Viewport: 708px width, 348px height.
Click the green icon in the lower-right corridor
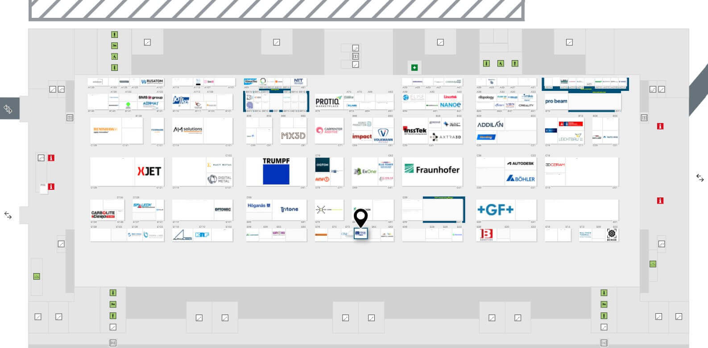click(x=653, y=264)
